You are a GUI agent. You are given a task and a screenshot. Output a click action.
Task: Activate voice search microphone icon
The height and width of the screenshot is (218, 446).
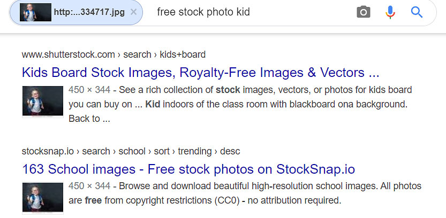390,12
